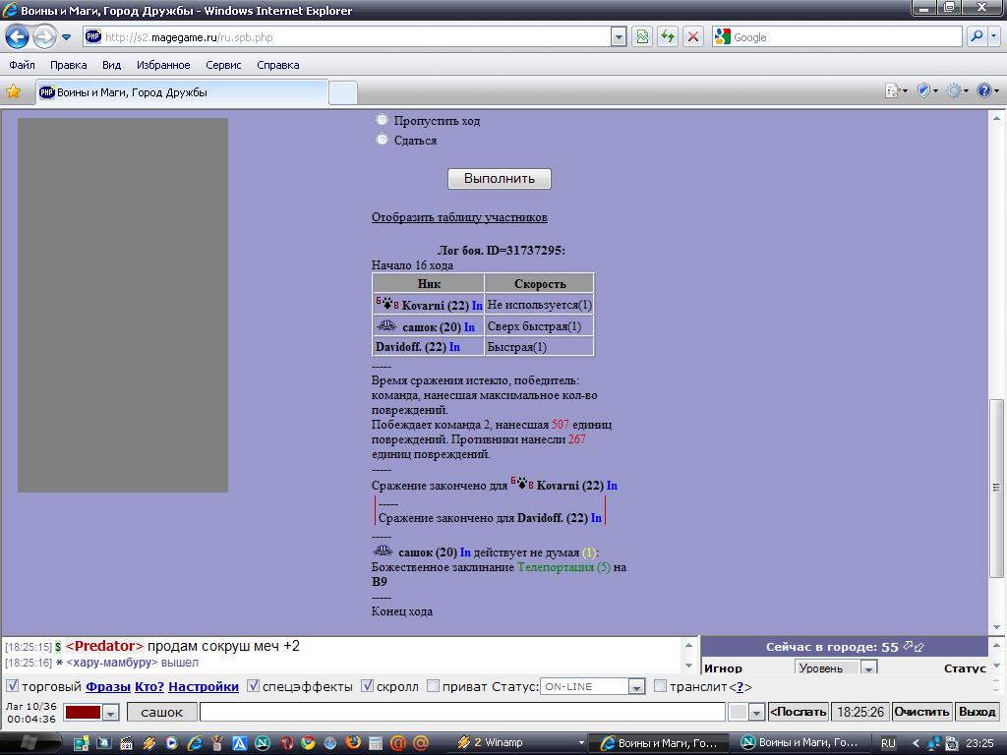Click the red Stop loading icon
Viewport: 1007px width, 755px height.
693,37
